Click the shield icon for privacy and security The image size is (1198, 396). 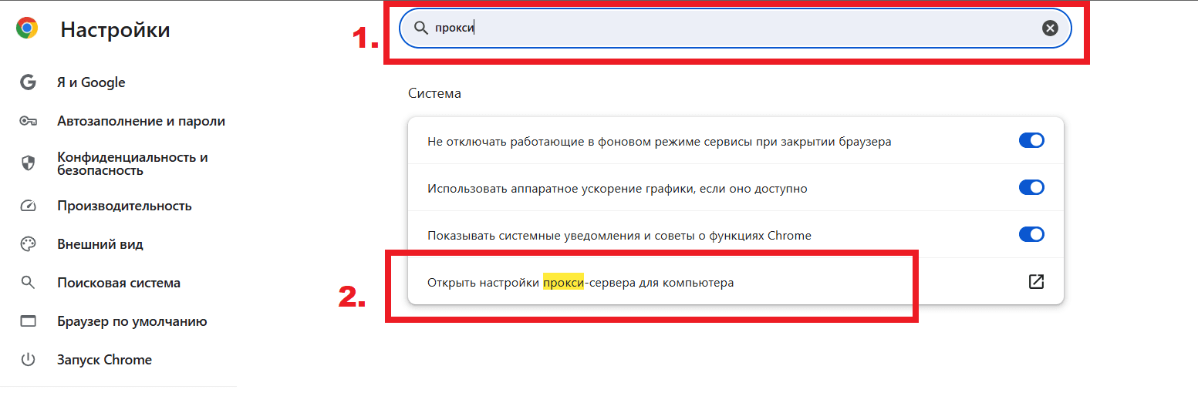[29, 163]
